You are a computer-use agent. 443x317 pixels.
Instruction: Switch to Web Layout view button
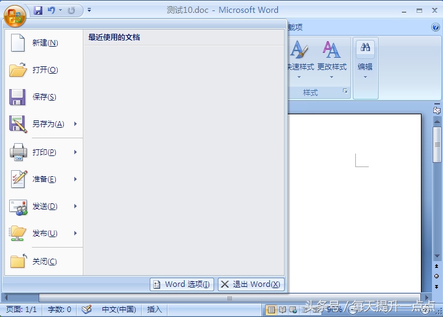(x=293, y=310)
